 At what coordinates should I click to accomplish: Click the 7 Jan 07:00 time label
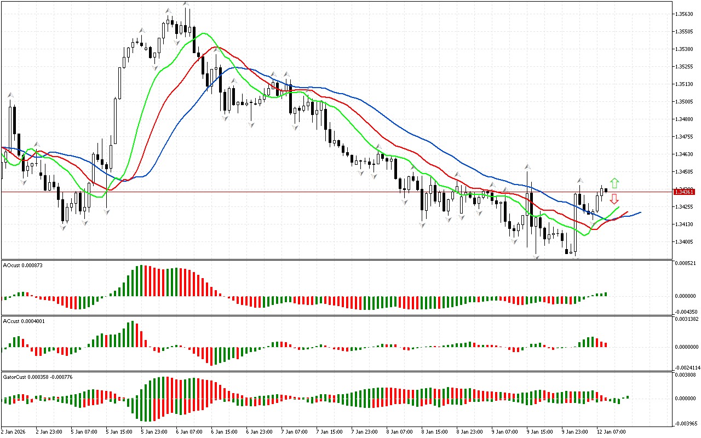295,431
